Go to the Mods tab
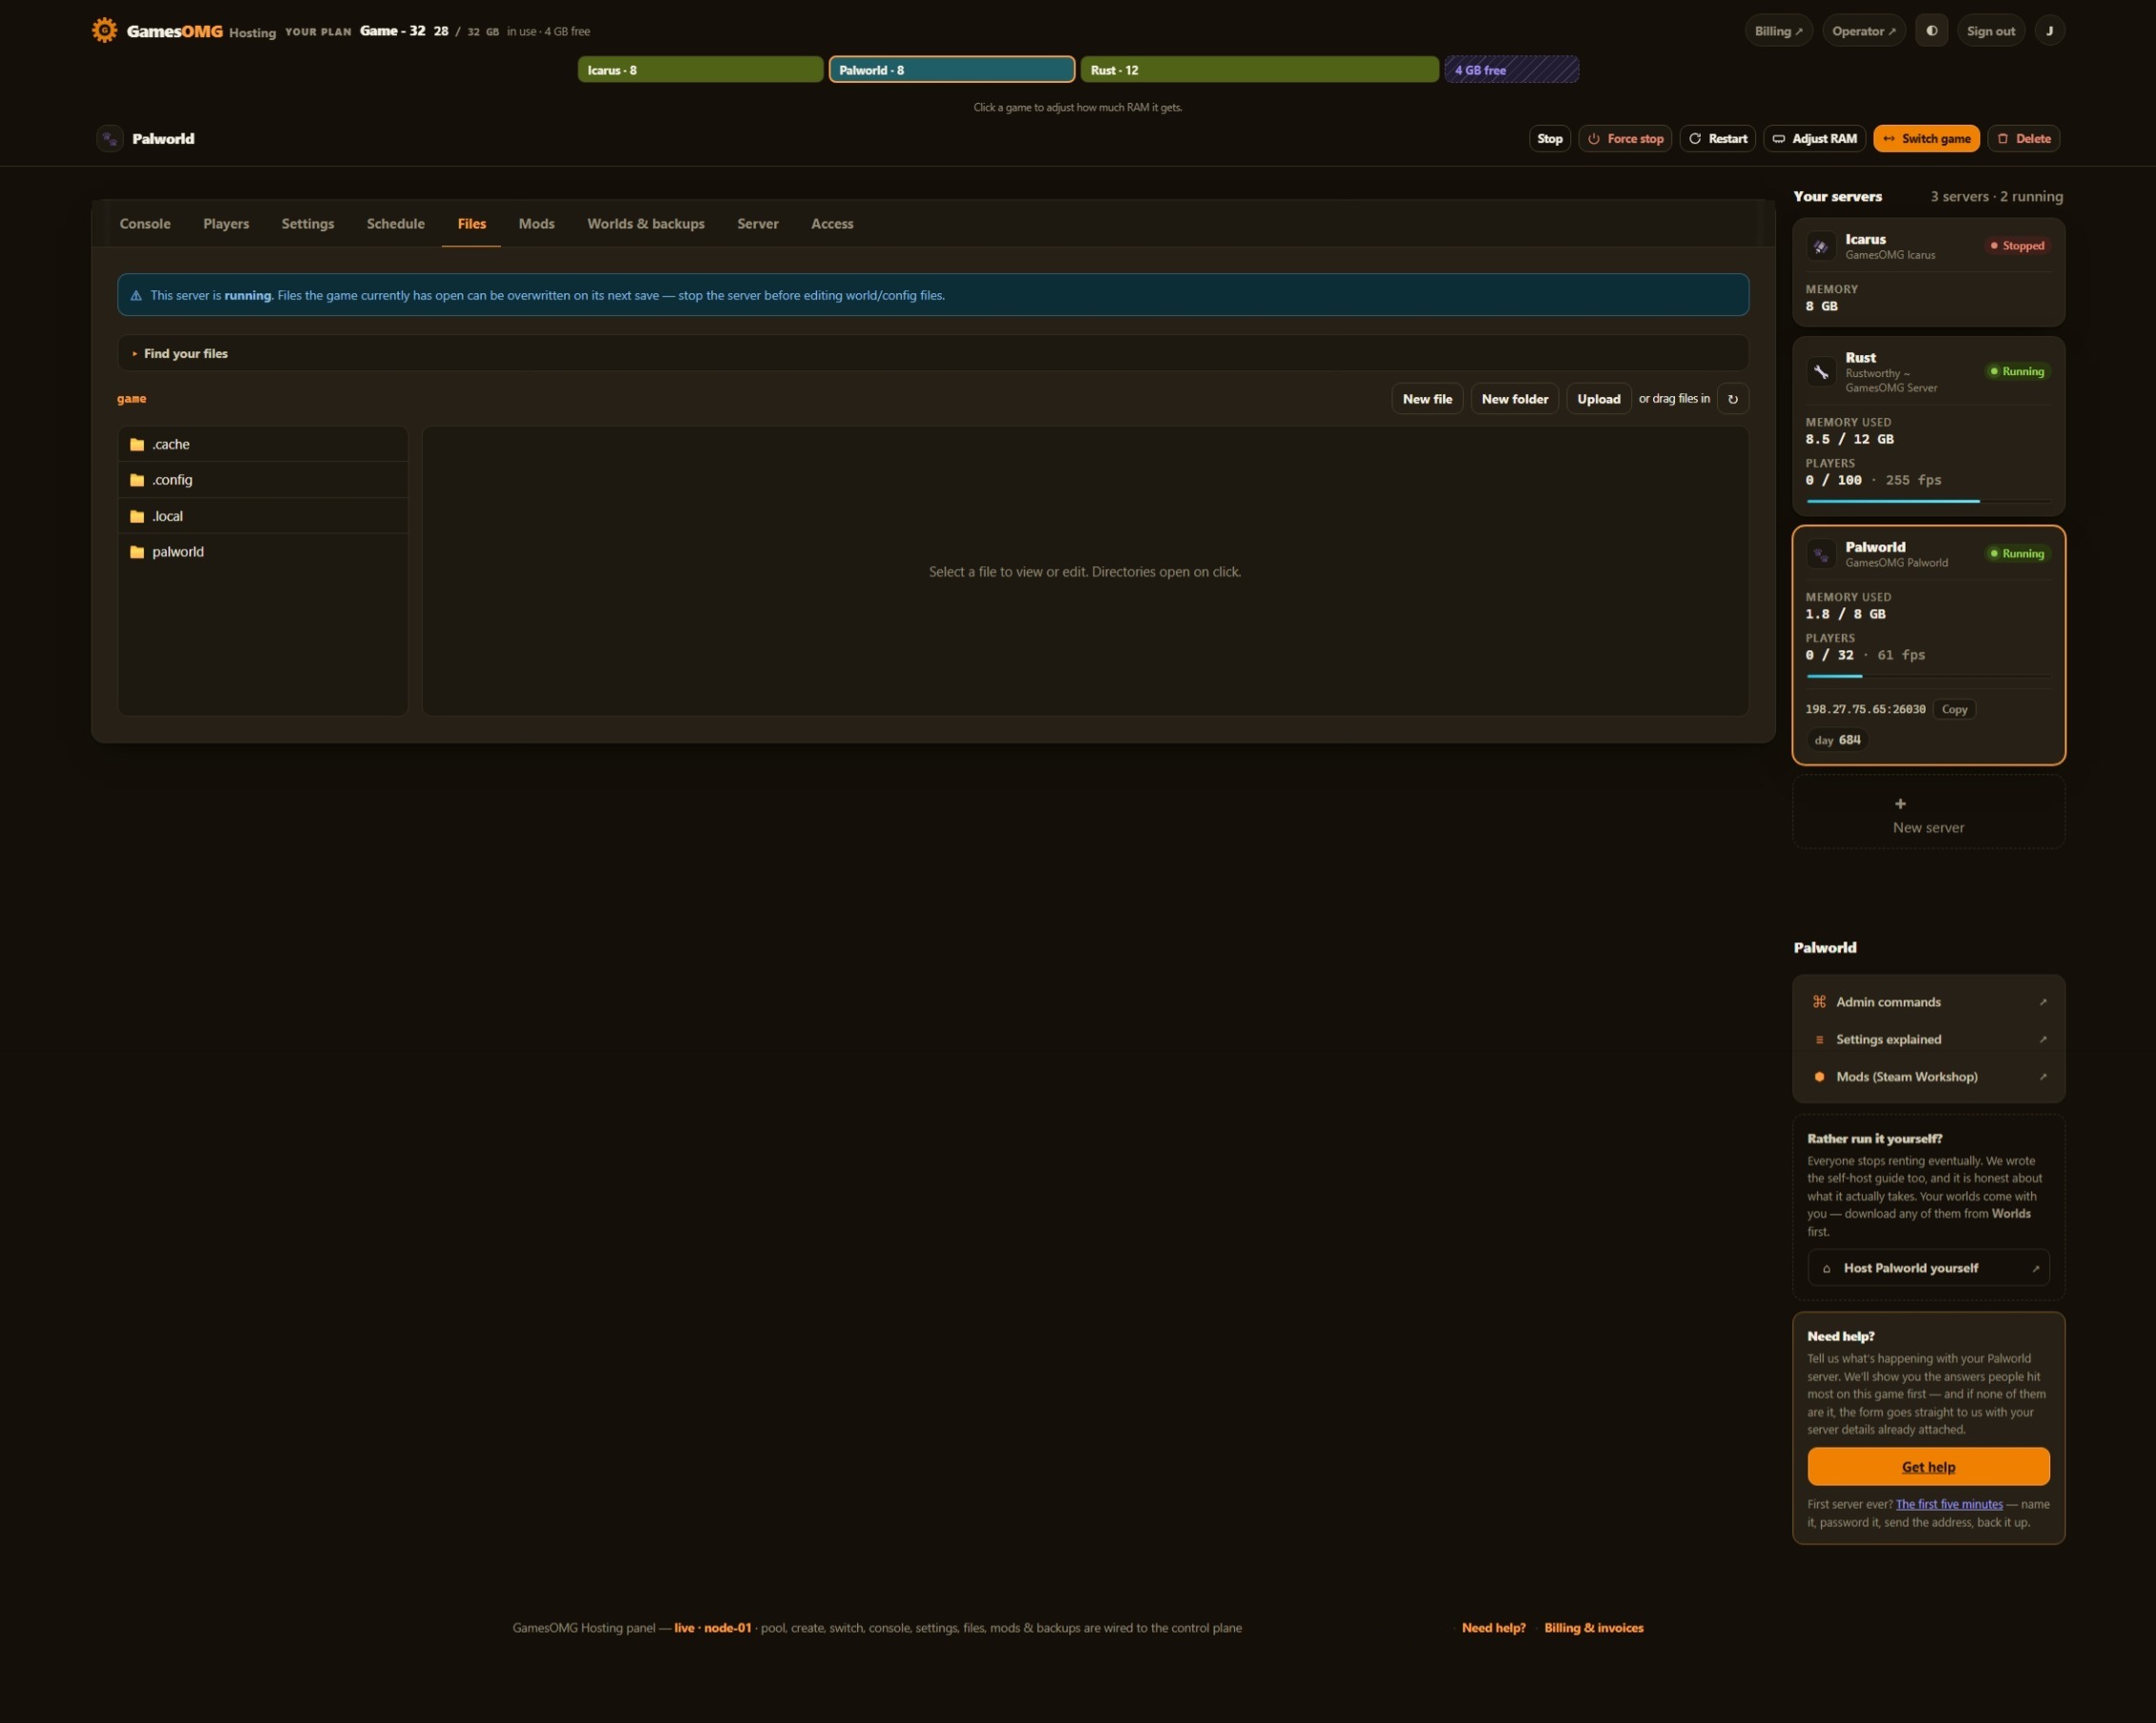Screen dimensions: 2156x1723 [x=537, y=224]
